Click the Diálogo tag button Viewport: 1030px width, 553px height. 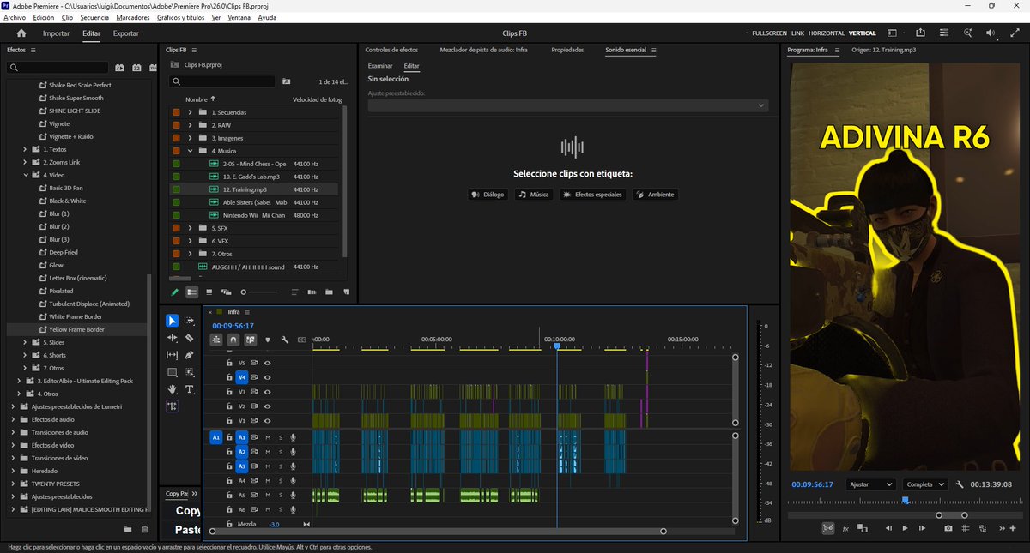pyautogui.click(x=488, y=195)
